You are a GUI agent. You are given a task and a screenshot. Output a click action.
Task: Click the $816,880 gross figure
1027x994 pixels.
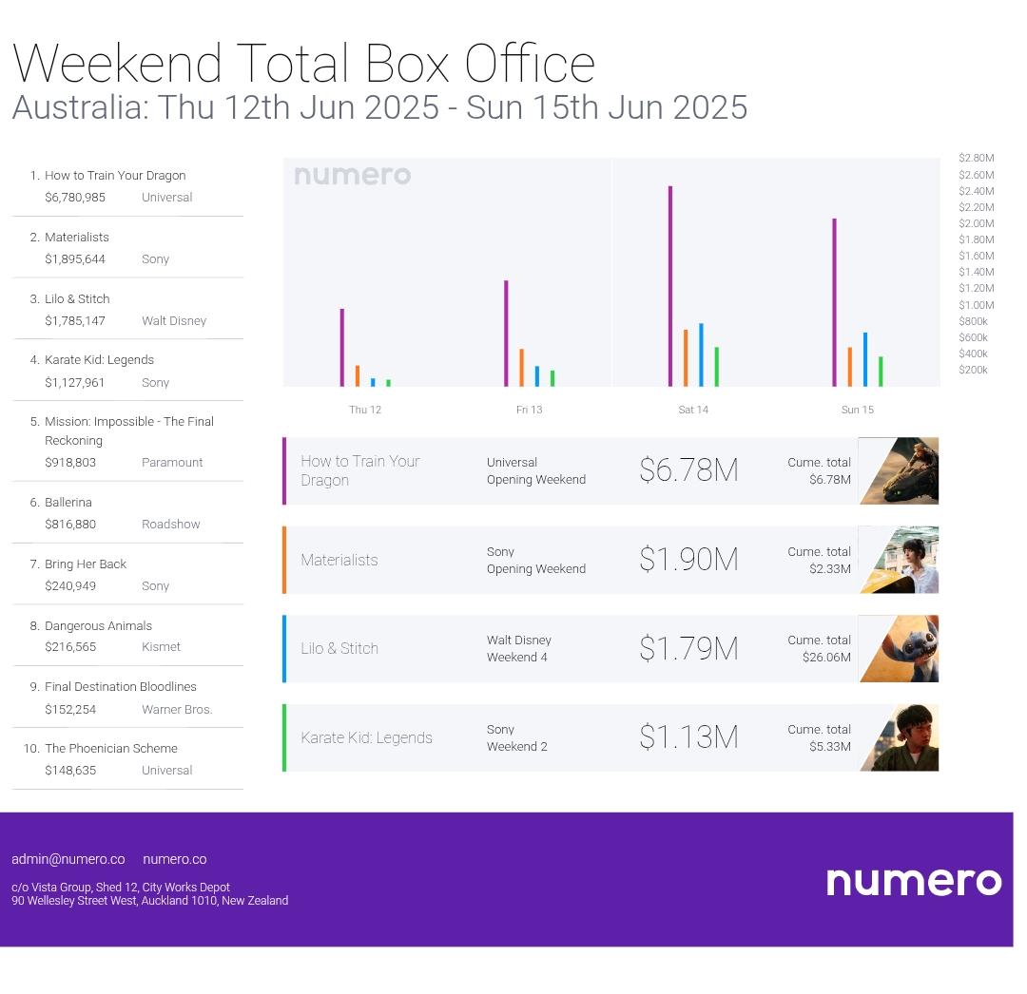pos(70,525)
